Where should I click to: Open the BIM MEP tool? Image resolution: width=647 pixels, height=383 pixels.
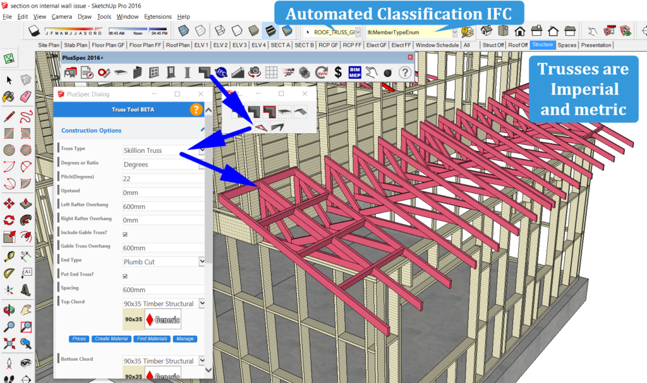355,73
